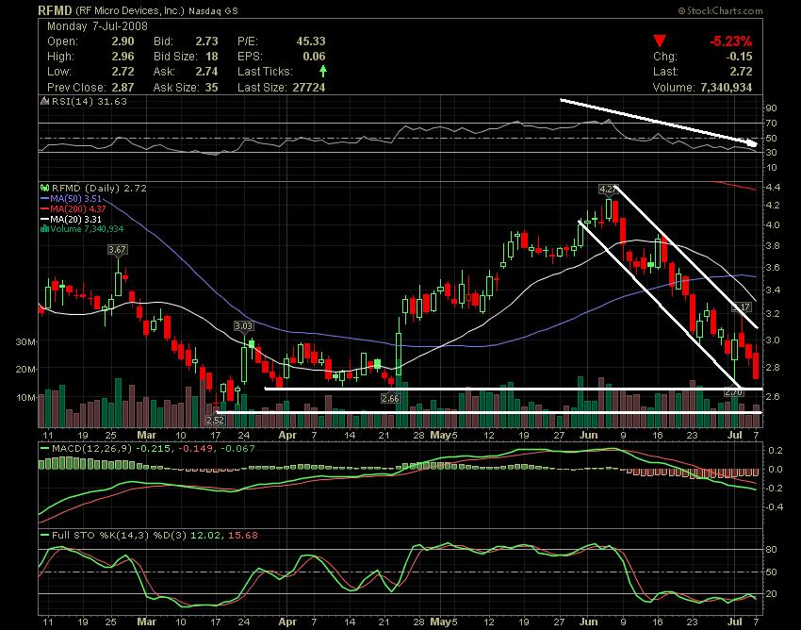
Task: Click the 3.67 price high callout
Action: coord(118,250)
